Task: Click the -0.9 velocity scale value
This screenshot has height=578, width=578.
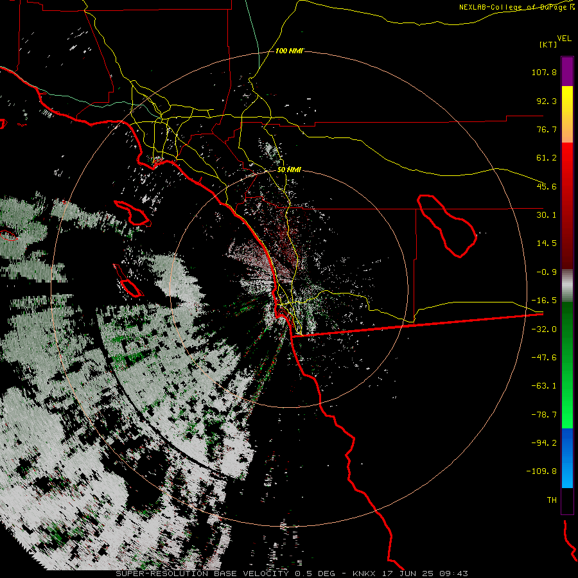Action: click(x=547, y=272)
